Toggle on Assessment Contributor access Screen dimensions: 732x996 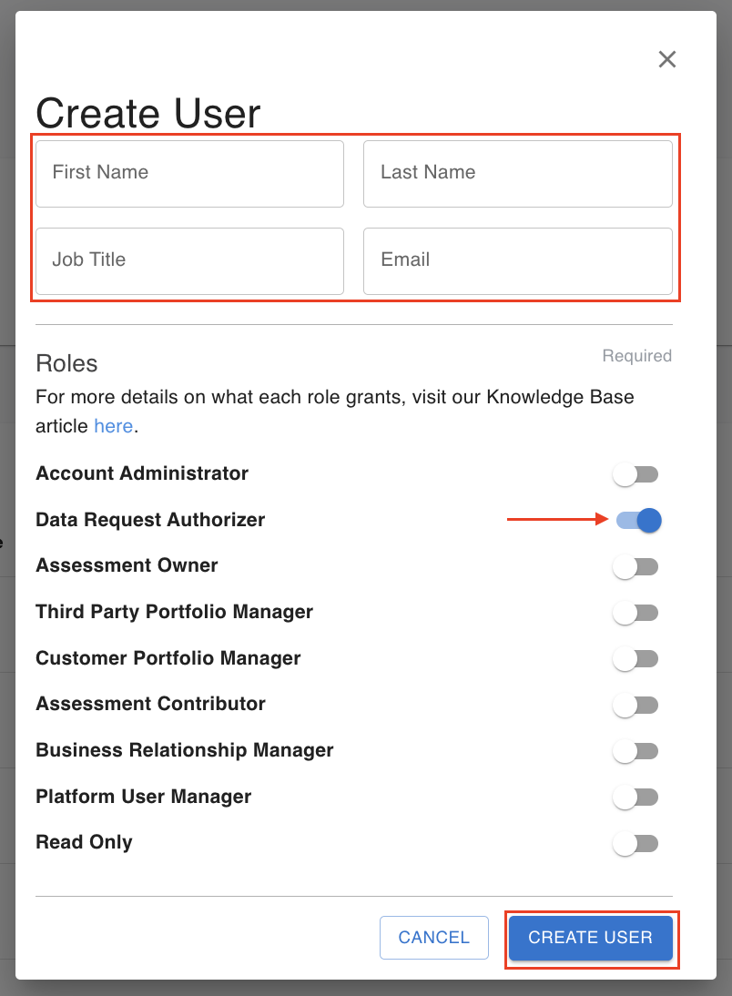[635, 705]
